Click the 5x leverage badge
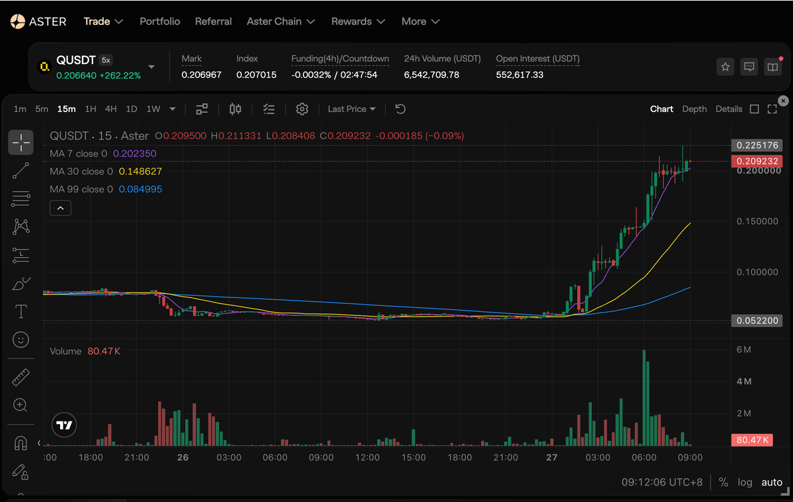Screen dimensions: 793x502 [106, 59]
